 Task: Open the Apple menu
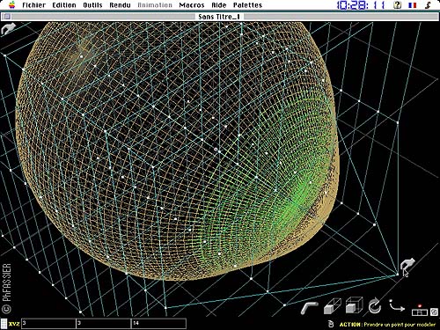[11, 4]
